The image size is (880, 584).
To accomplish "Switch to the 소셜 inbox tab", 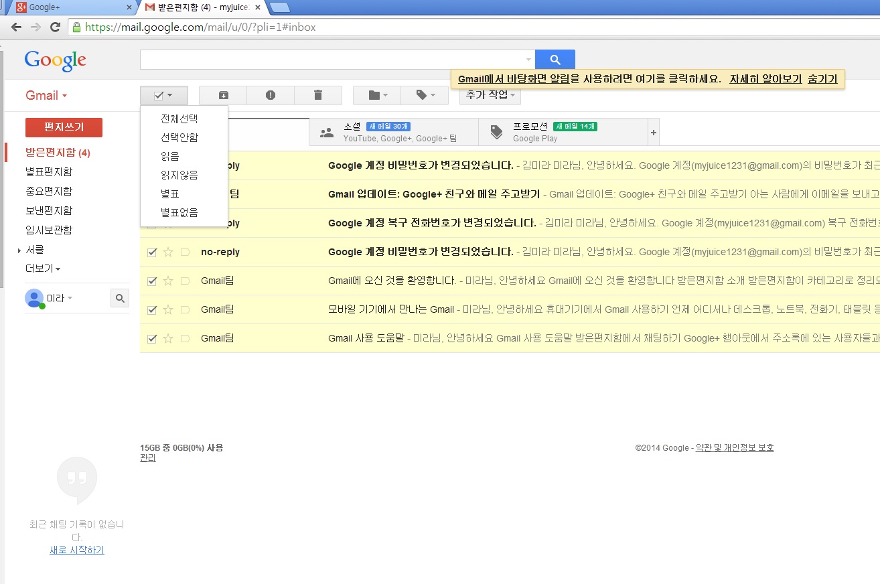I will (x=394, y=132).
